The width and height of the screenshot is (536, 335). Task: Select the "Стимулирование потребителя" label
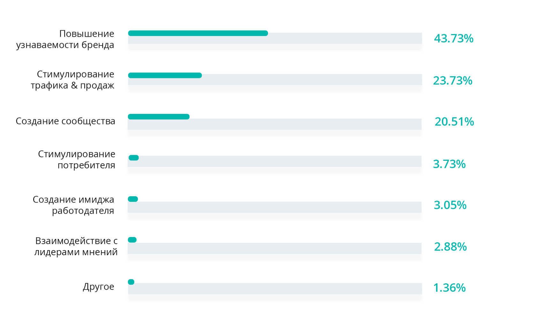click(x=77, y=160)
